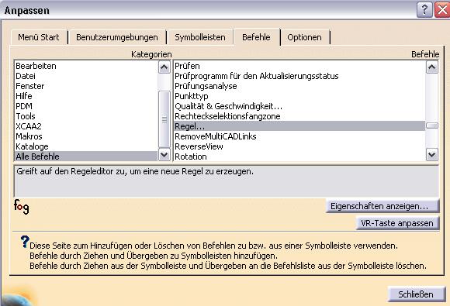Open the Benutzerumgebungen tab
The width and height of the screenshot is (450, 306).
[117, 37]
